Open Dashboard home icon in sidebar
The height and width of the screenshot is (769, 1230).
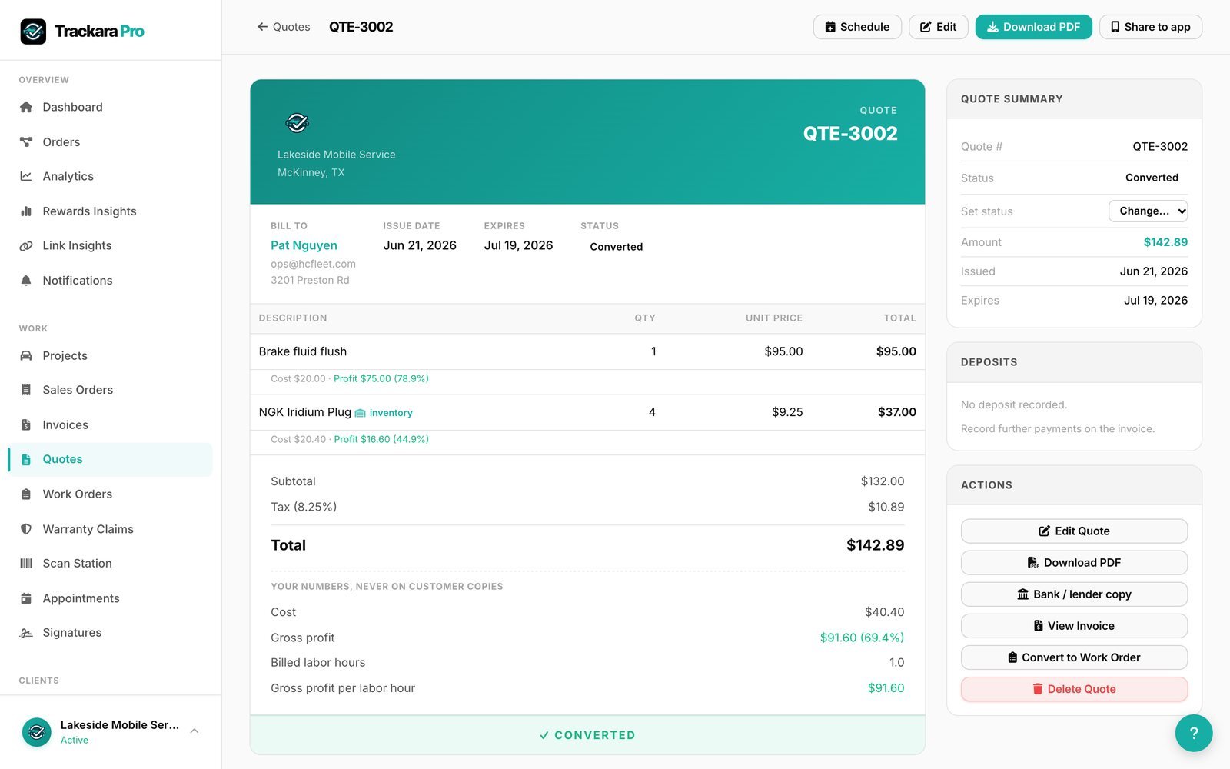point(26,107)
